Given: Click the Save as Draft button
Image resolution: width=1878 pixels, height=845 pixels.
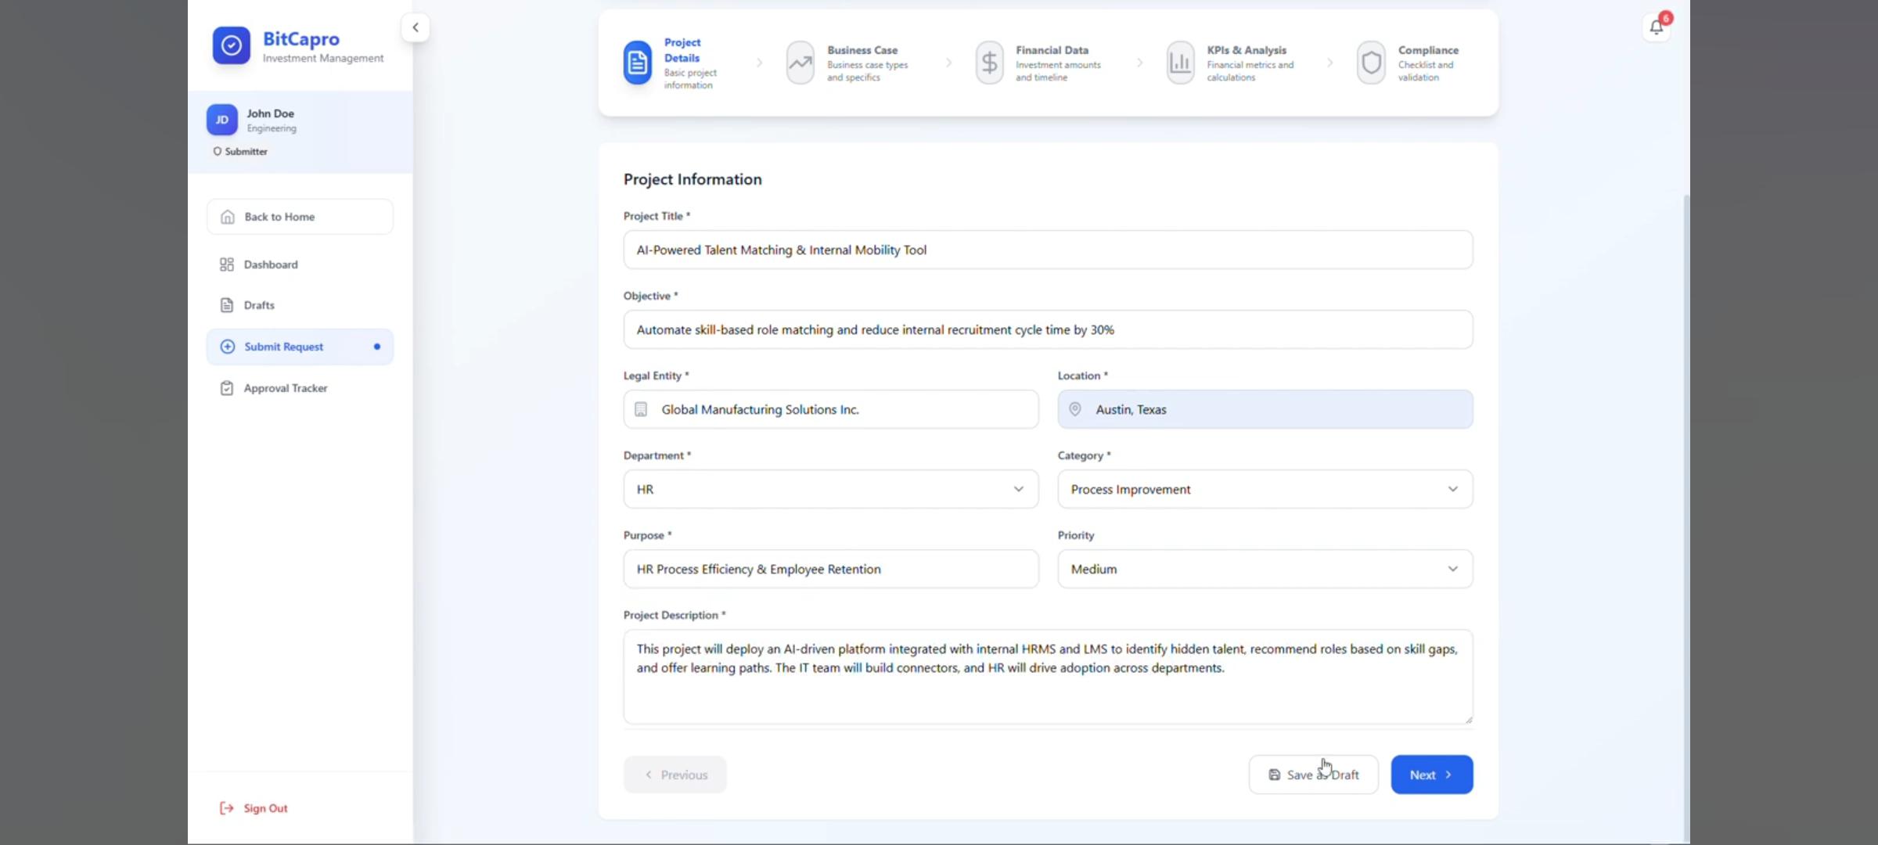Looking at the screenshot, I should (1313, 775).
